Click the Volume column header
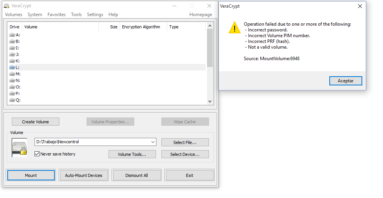Image resolution: width=383 pixels, height=198 pixels. click(60, 27)
